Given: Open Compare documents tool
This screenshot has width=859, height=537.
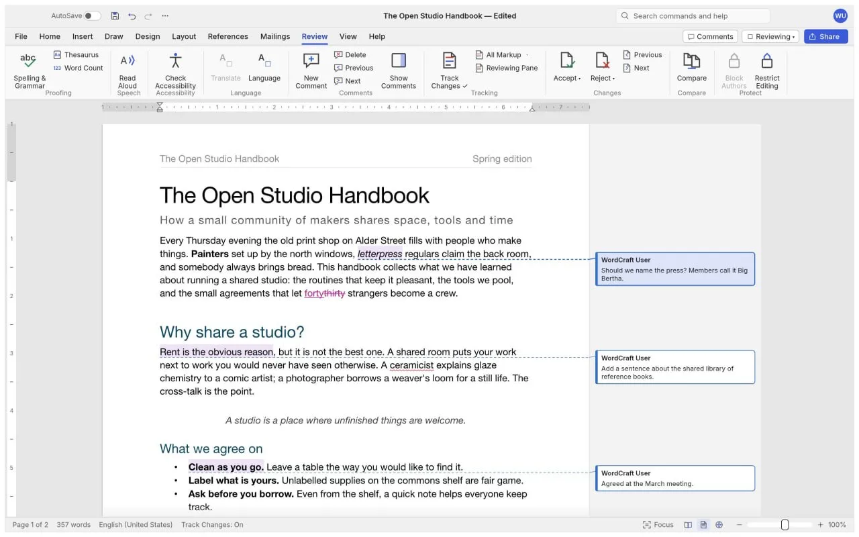Looking at the screenshot, I should click(692, 67).
